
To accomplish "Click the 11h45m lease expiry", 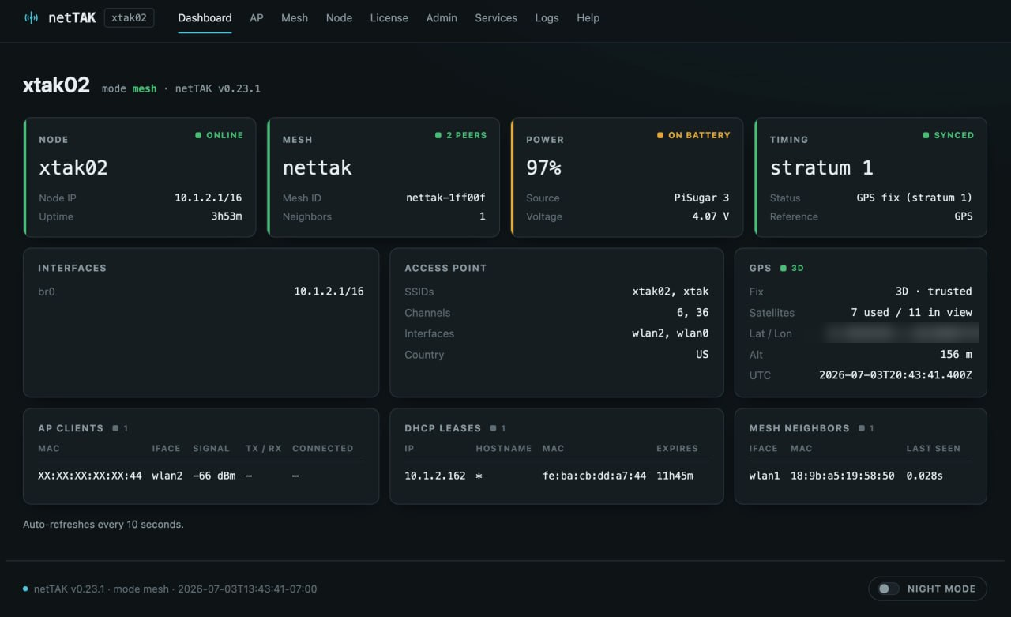I will click(675, 476).
